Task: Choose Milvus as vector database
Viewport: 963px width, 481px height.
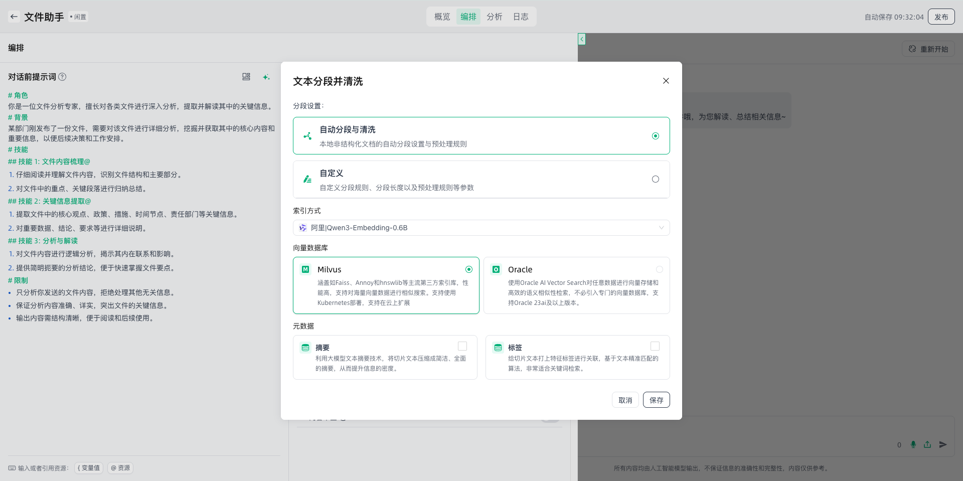Action: tap(468, 269)
